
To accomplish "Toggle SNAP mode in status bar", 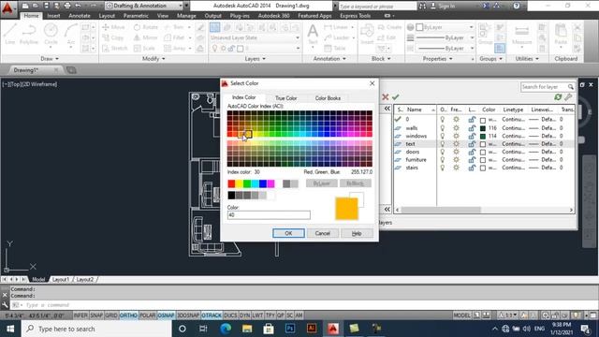I will pyautogui.click(x=96, y=315).
